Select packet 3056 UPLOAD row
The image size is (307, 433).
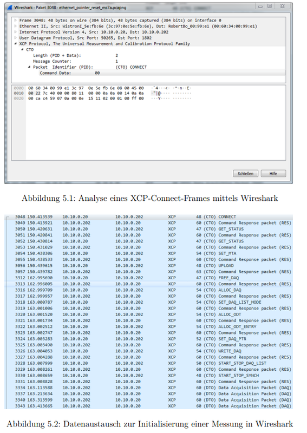coord(149,265)
